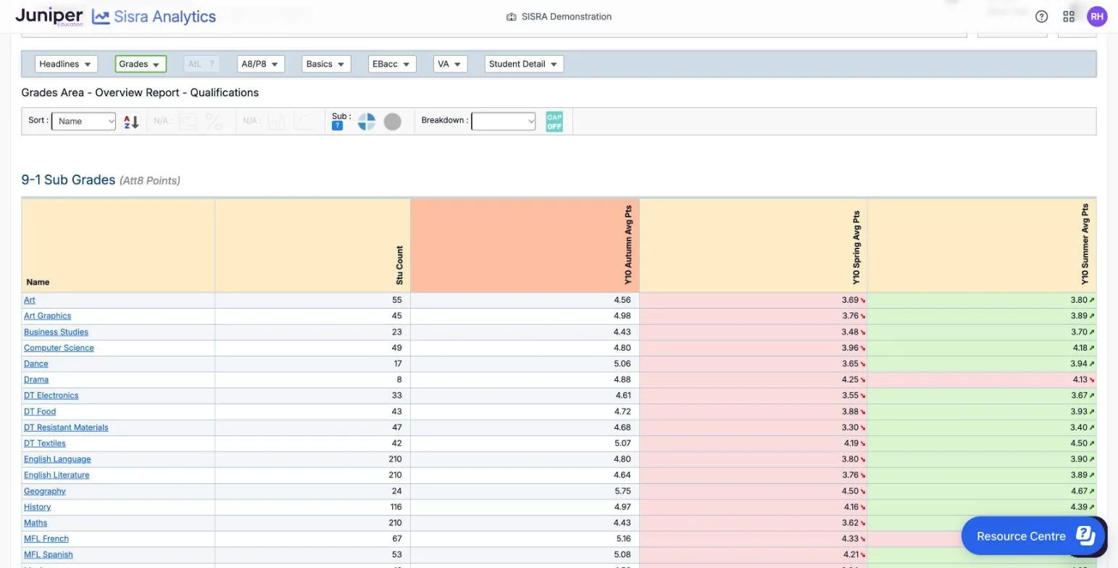Screen dimensions: 1118x568
Task: Open the Student Detail dropdown menu
Action: (x=525, y=64)
